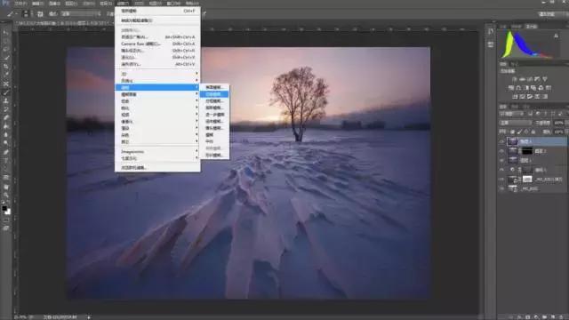Select the Brush tool in the left toolbar
569x320 pixels.
pyautogui.click(x=6, y=92)
